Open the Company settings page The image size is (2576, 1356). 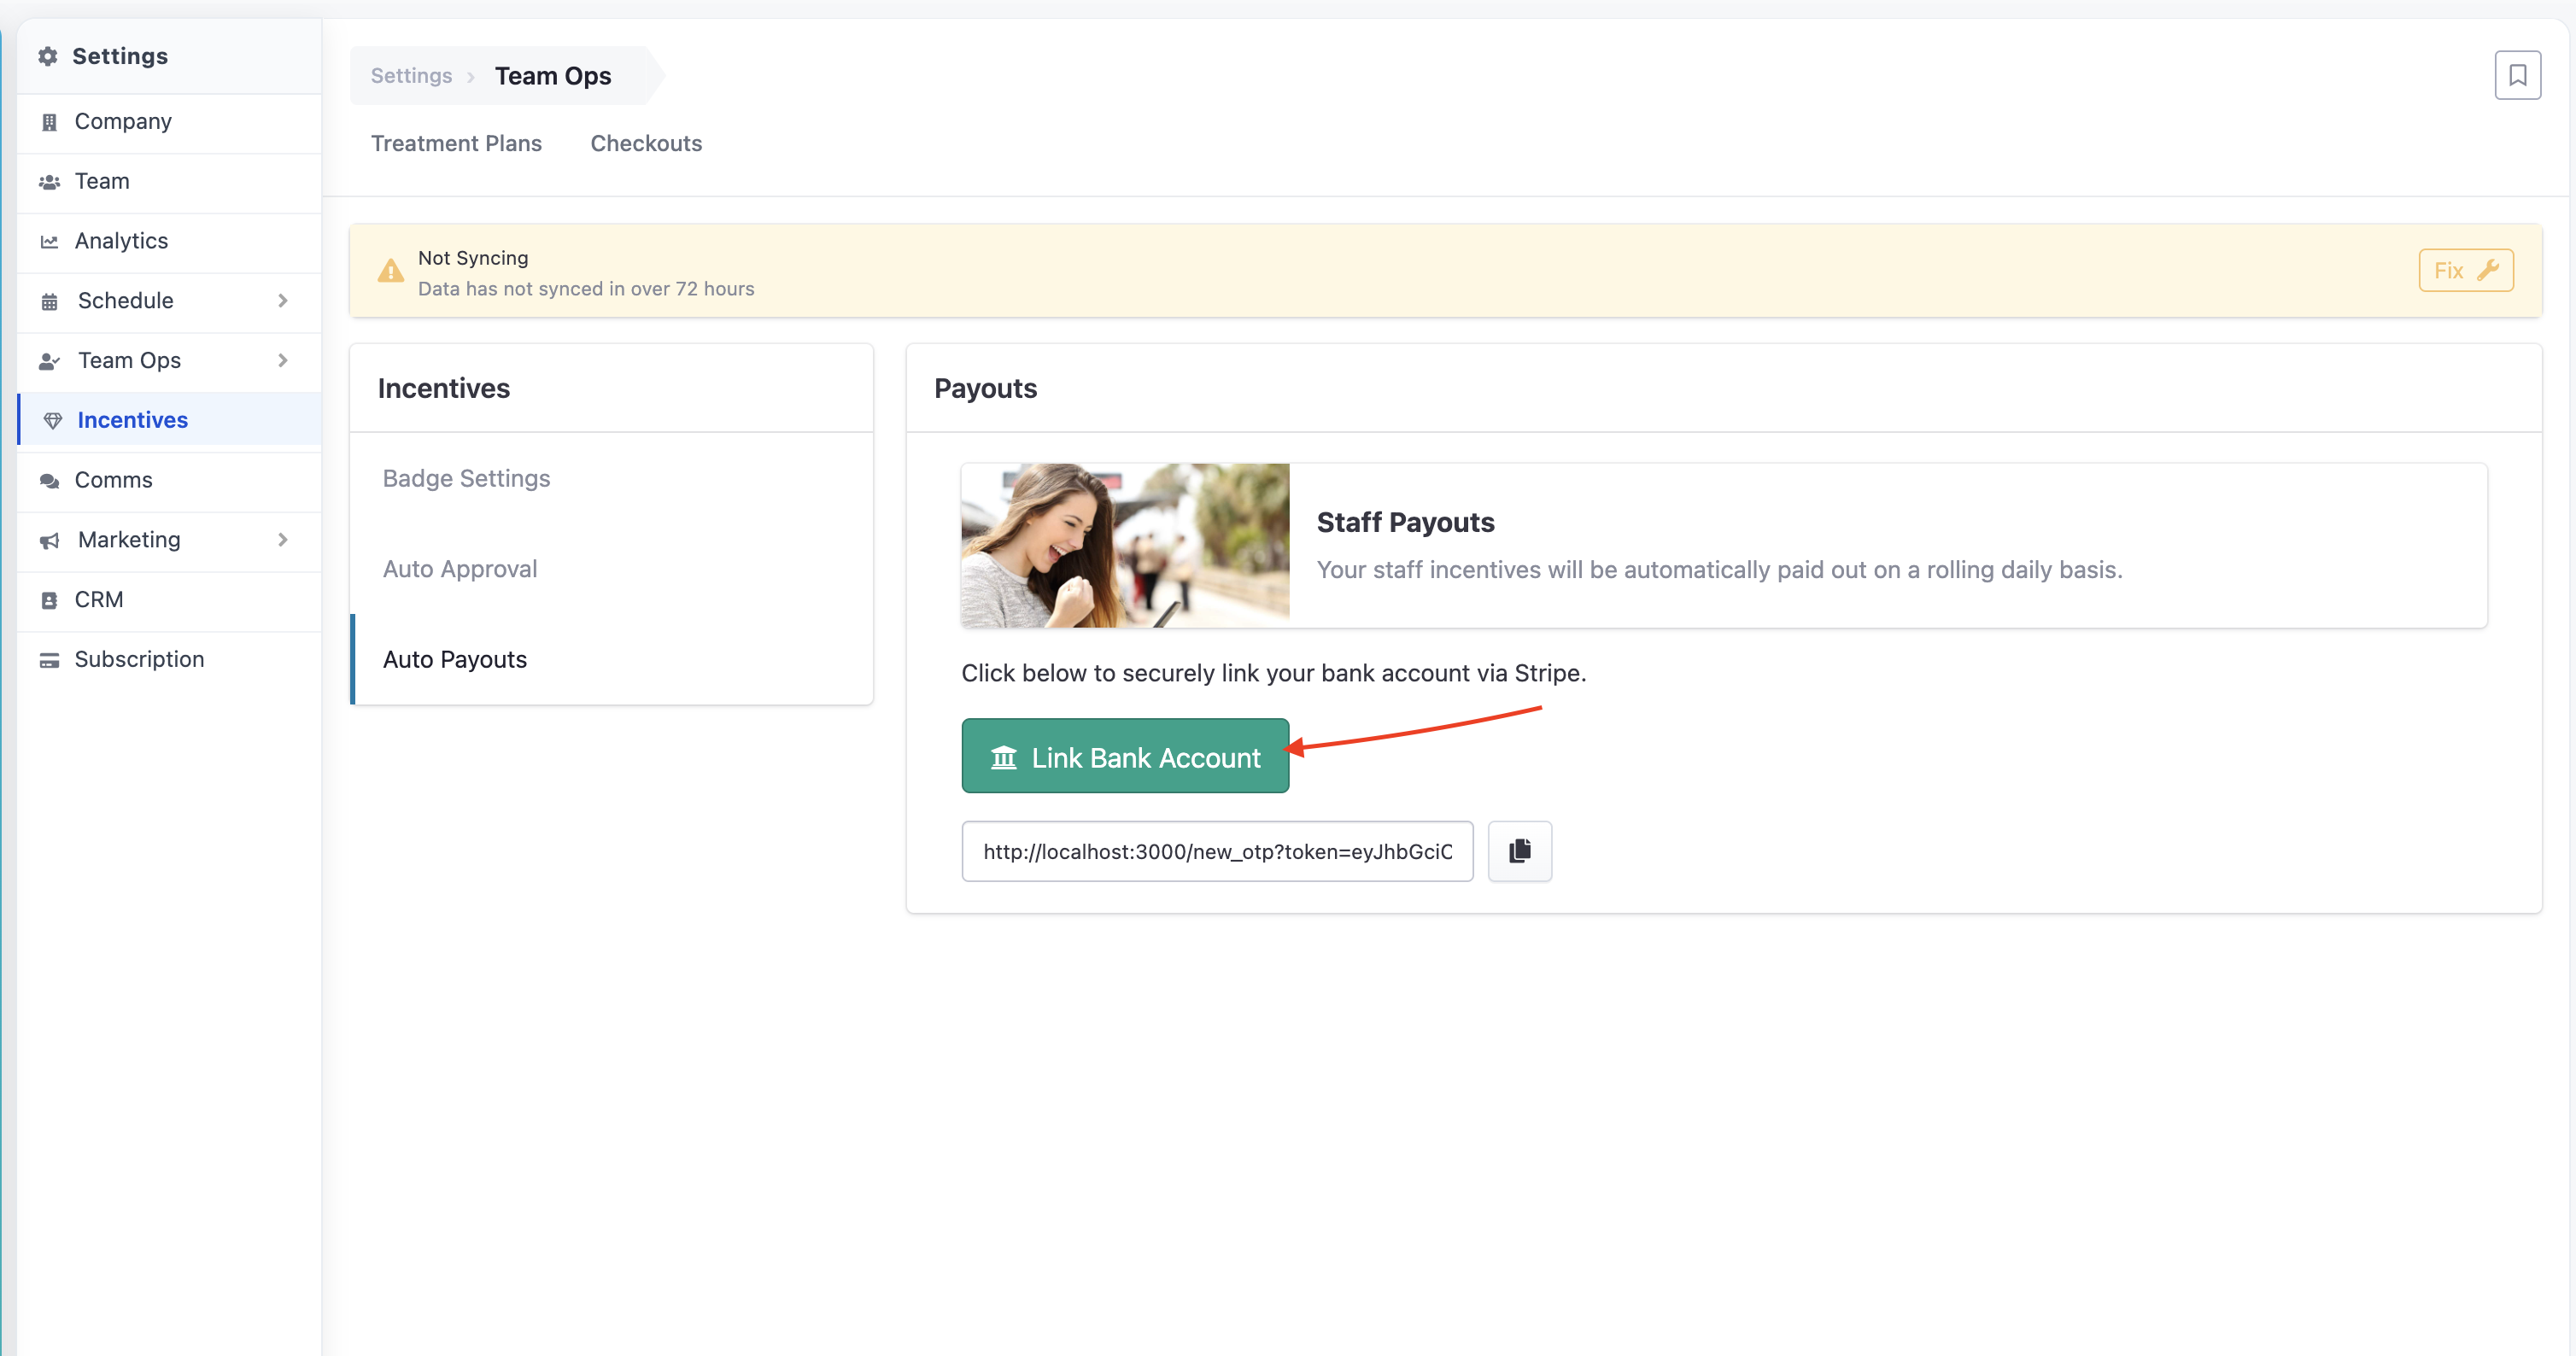pos(169,122)
